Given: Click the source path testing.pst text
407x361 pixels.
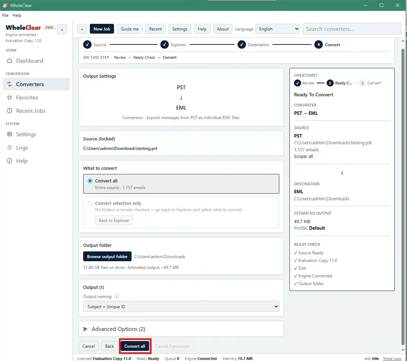Looking at the screenshot, I should tap(120, 148).
